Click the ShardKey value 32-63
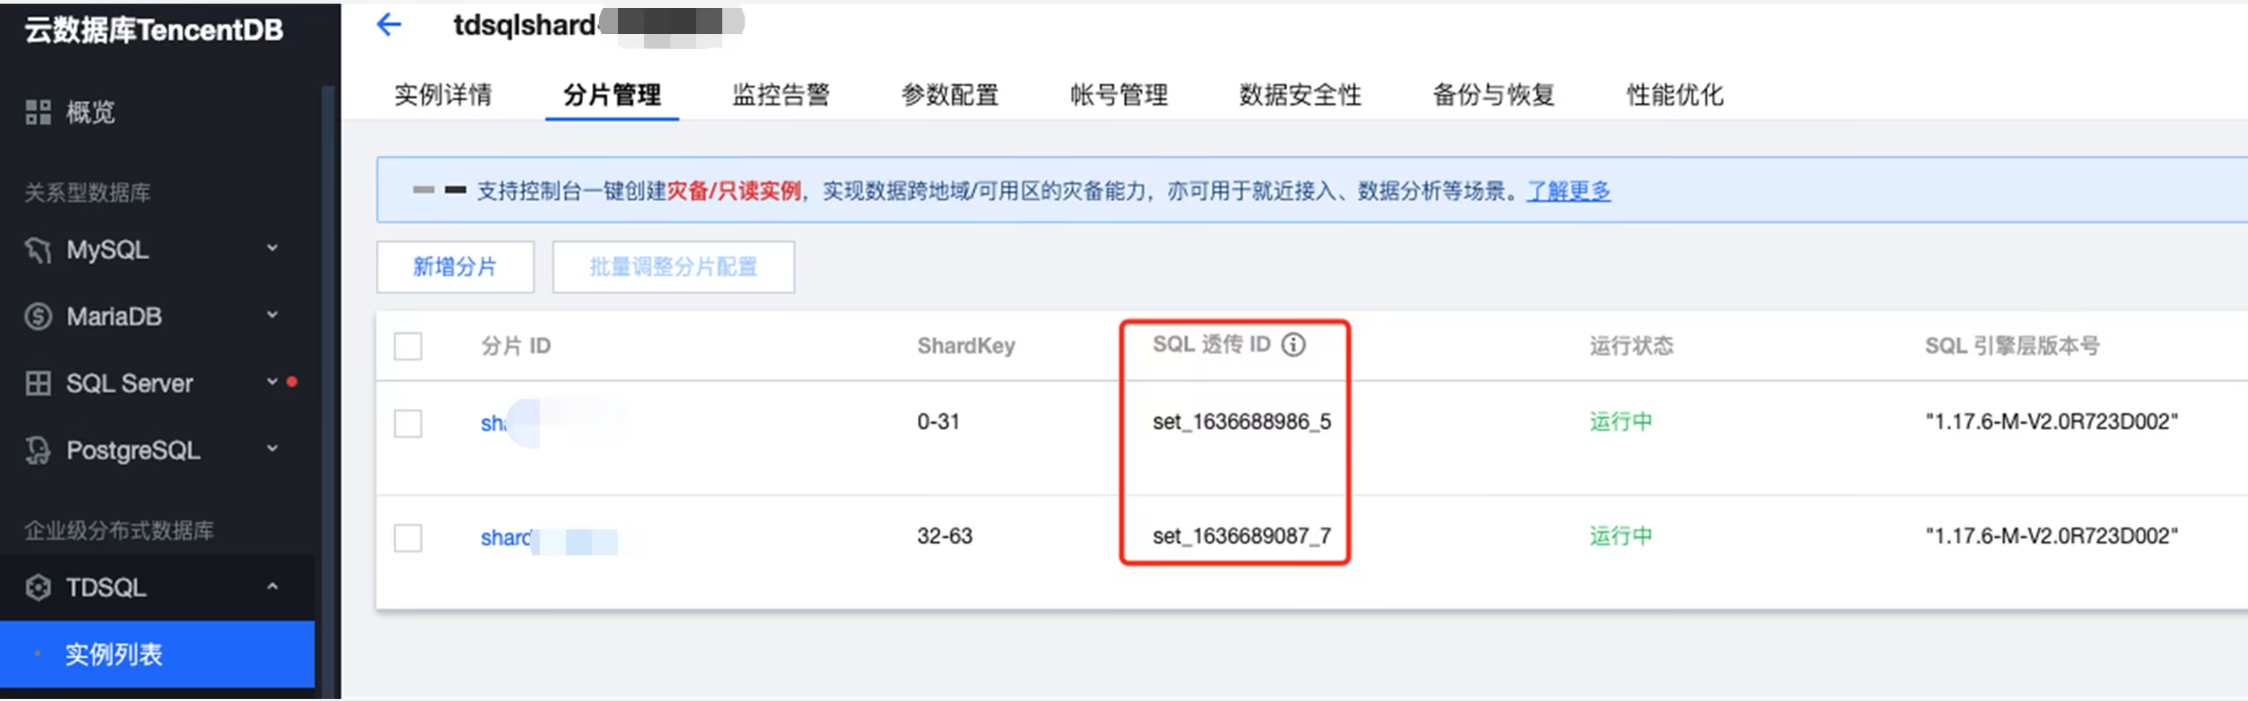2248x701 pixels. 944,536
